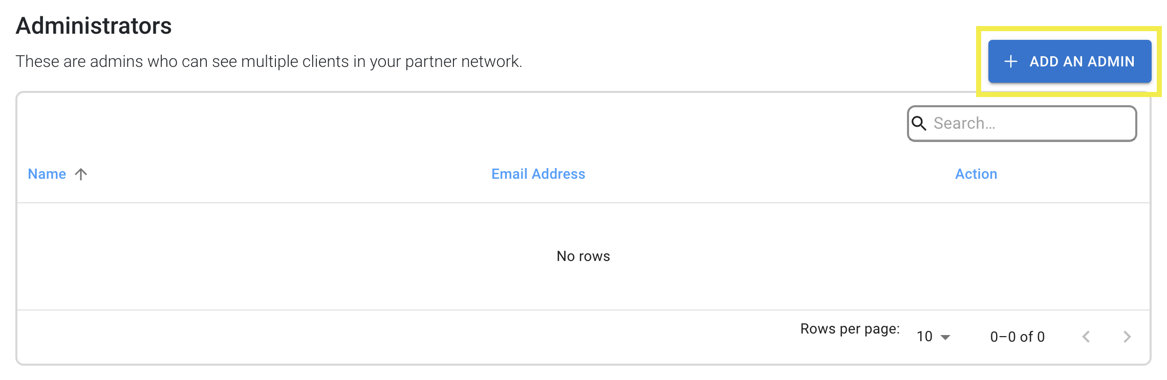Screen dimensions: 1167x380
Task: Click the ADD AN ADMIN button
Action: 1070,61
